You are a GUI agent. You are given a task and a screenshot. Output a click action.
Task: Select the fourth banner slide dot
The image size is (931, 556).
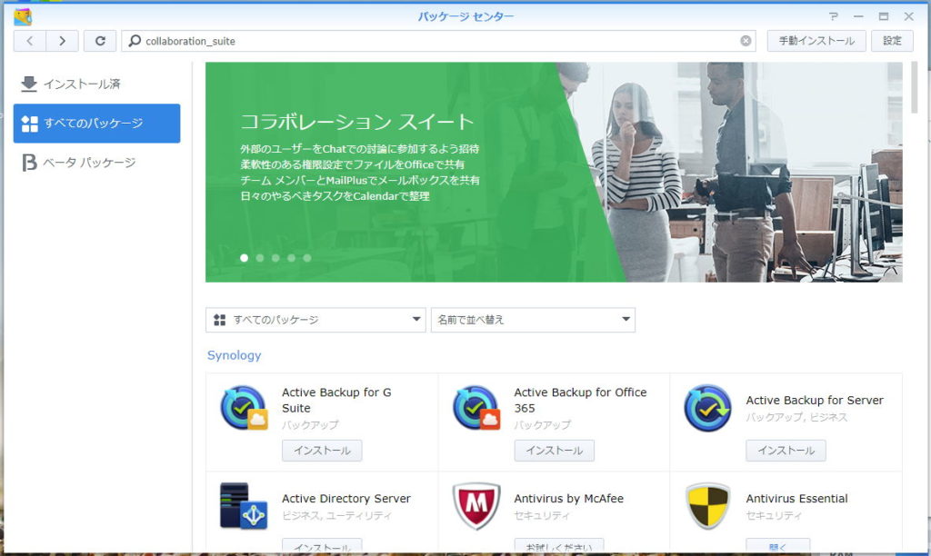(291, 258)
